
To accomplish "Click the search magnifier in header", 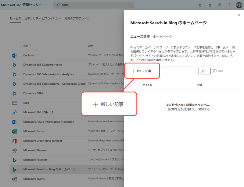I will 58,5.
